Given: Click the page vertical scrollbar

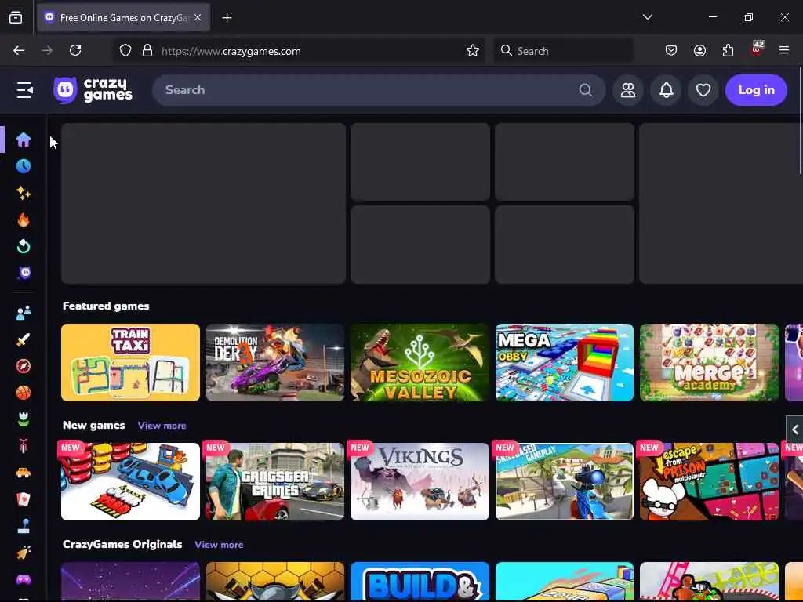Looking at the screenshot, I should 800,120.
